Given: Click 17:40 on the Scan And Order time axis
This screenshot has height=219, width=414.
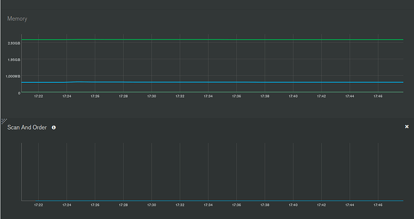Looking at the screenshot, I should coord(293,205).
